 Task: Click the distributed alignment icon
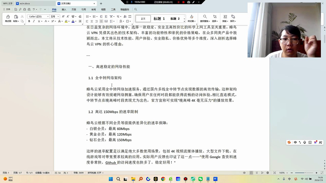(x=106, y=21)
